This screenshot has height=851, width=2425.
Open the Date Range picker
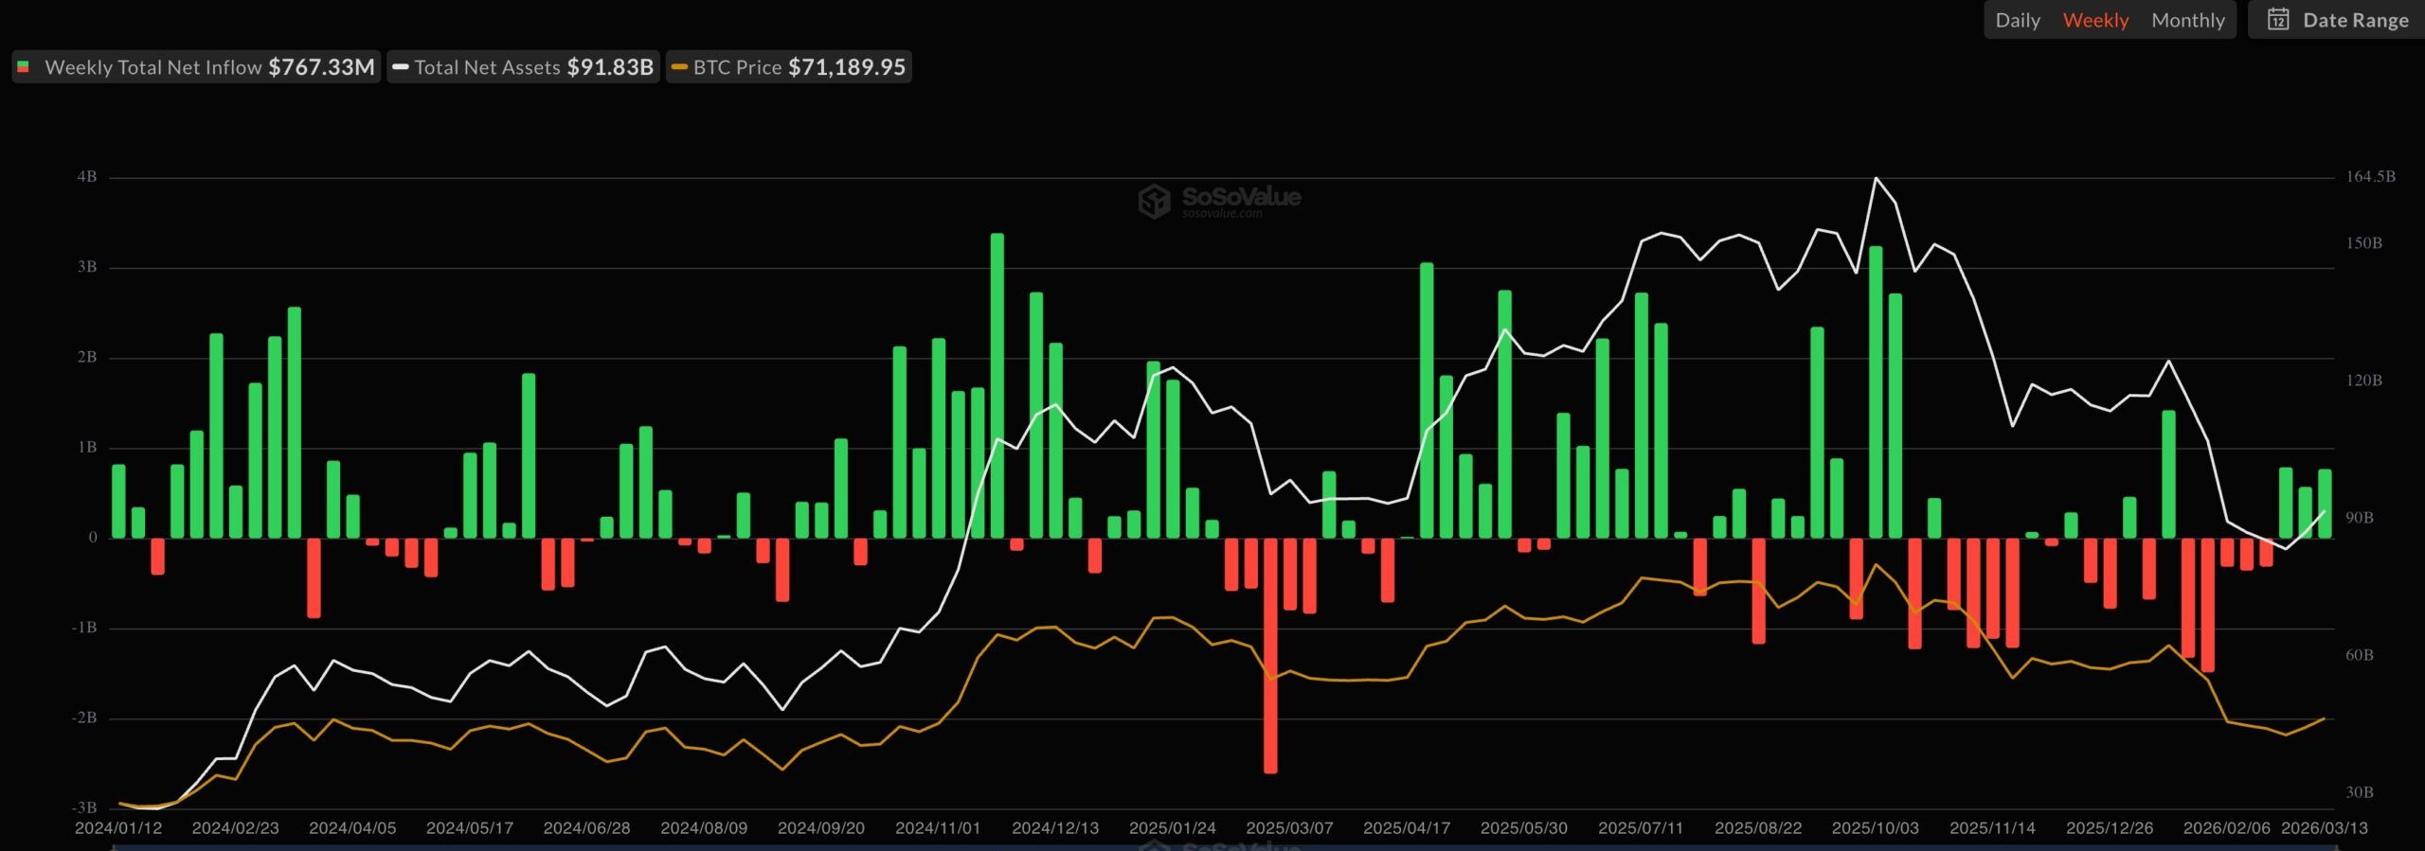click(x=2337, y=20)
